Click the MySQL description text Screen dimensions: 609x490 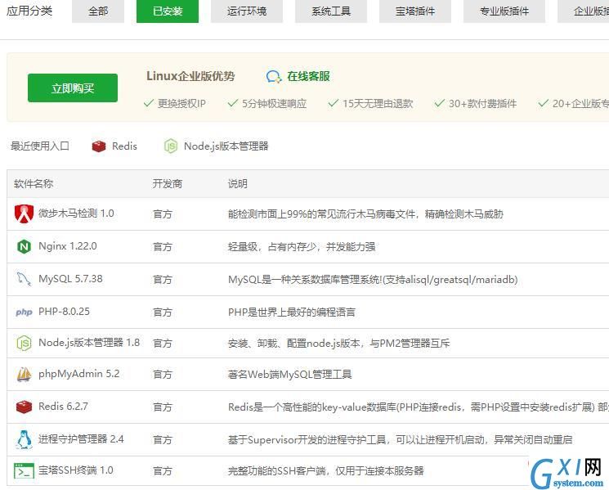373,280
